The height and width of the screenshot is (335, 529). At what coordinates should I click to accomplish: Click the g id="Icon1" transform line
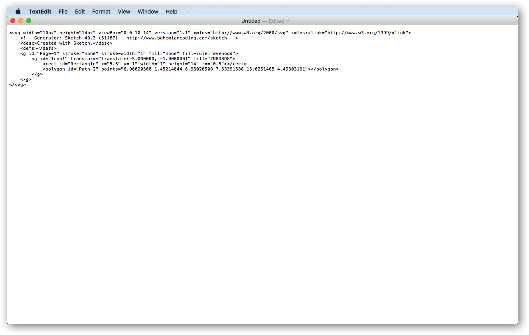133,59
